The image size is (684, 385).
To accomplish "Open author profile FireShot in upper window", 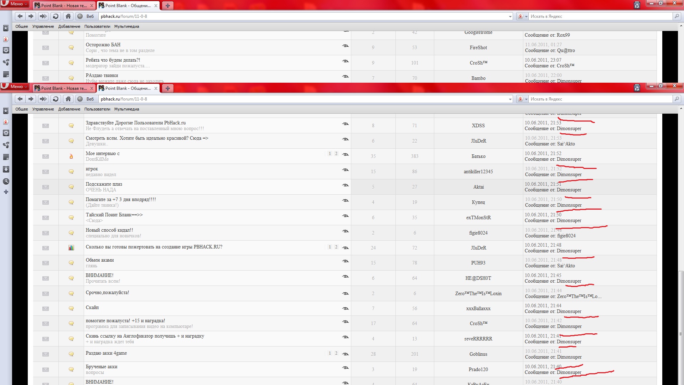I will click(478, 47).
